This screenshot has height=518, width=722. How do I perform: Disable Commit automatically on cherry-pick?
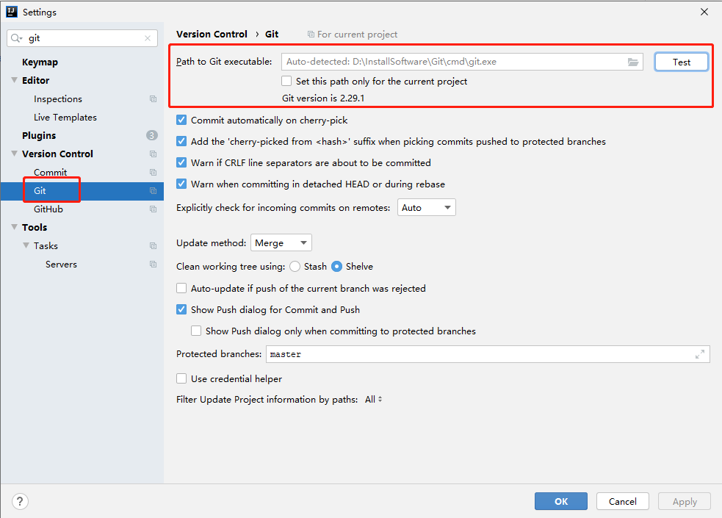[x=181, y=120]
